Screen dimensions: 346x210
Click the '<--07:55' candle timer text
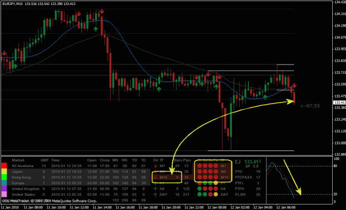[310, 106]
